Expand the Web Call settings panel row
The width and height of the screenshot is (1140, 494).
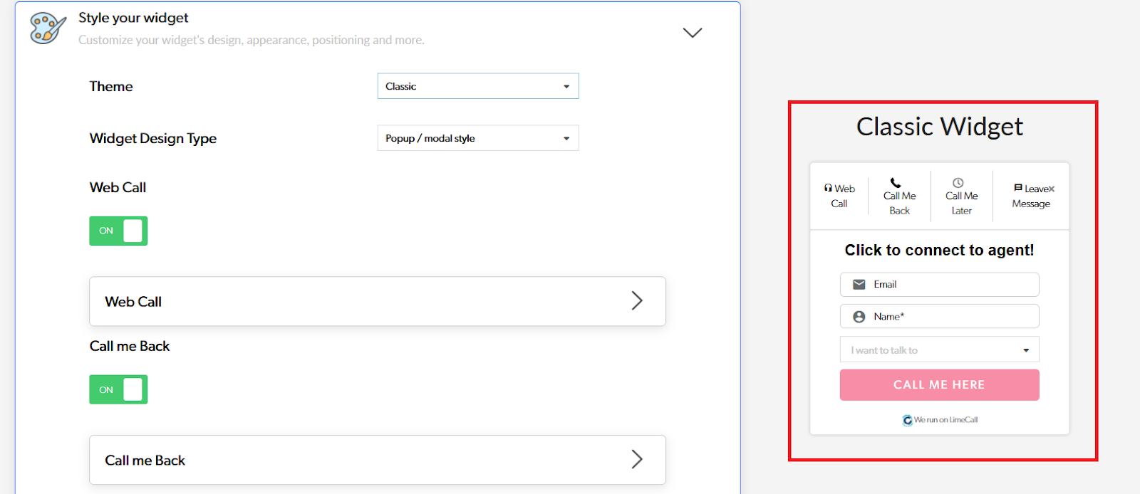pyautogui.click(x=378, y=301)
